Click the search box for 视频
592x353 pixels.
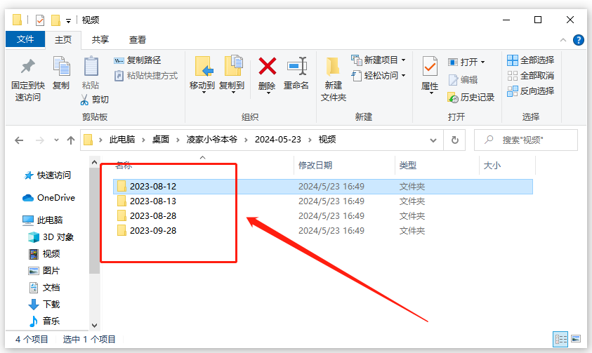click(x=526, y=140)
